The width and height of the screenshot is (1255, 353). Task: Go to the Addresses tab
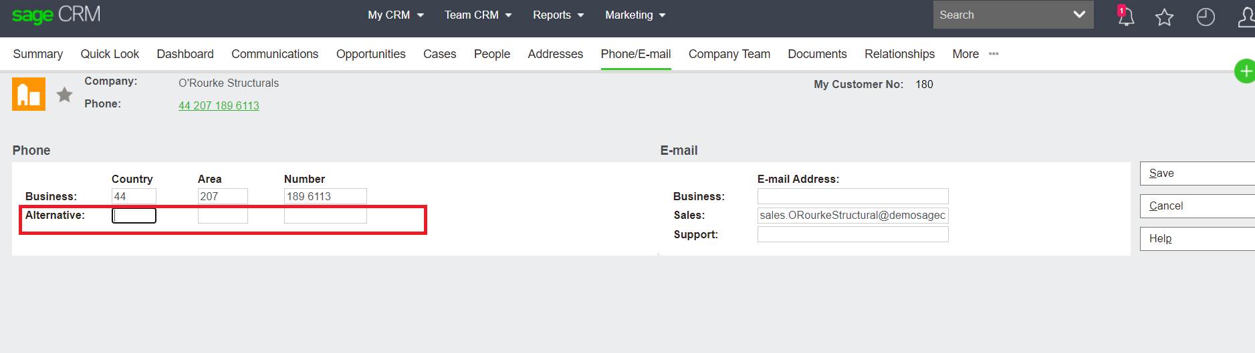pyautogui.click(x=555, y=54)
